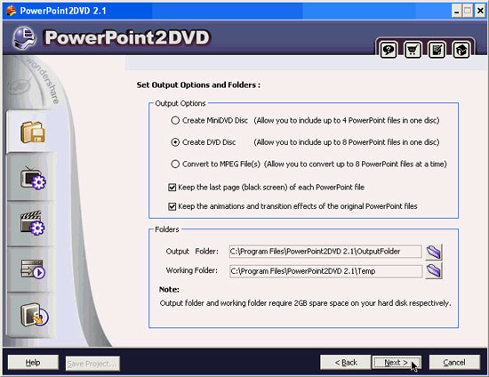This screenshot has height=377, width=489.
Task: Open the help question-mark icon in header
Action: [389, 50]
